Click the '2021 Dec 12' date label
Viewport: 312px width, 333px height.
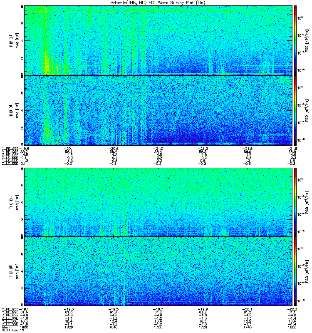[x=13, y=330]
